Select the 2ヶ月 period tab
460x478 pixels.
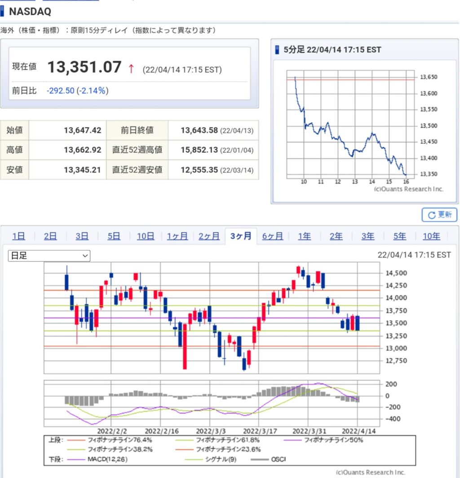(209, 236)
